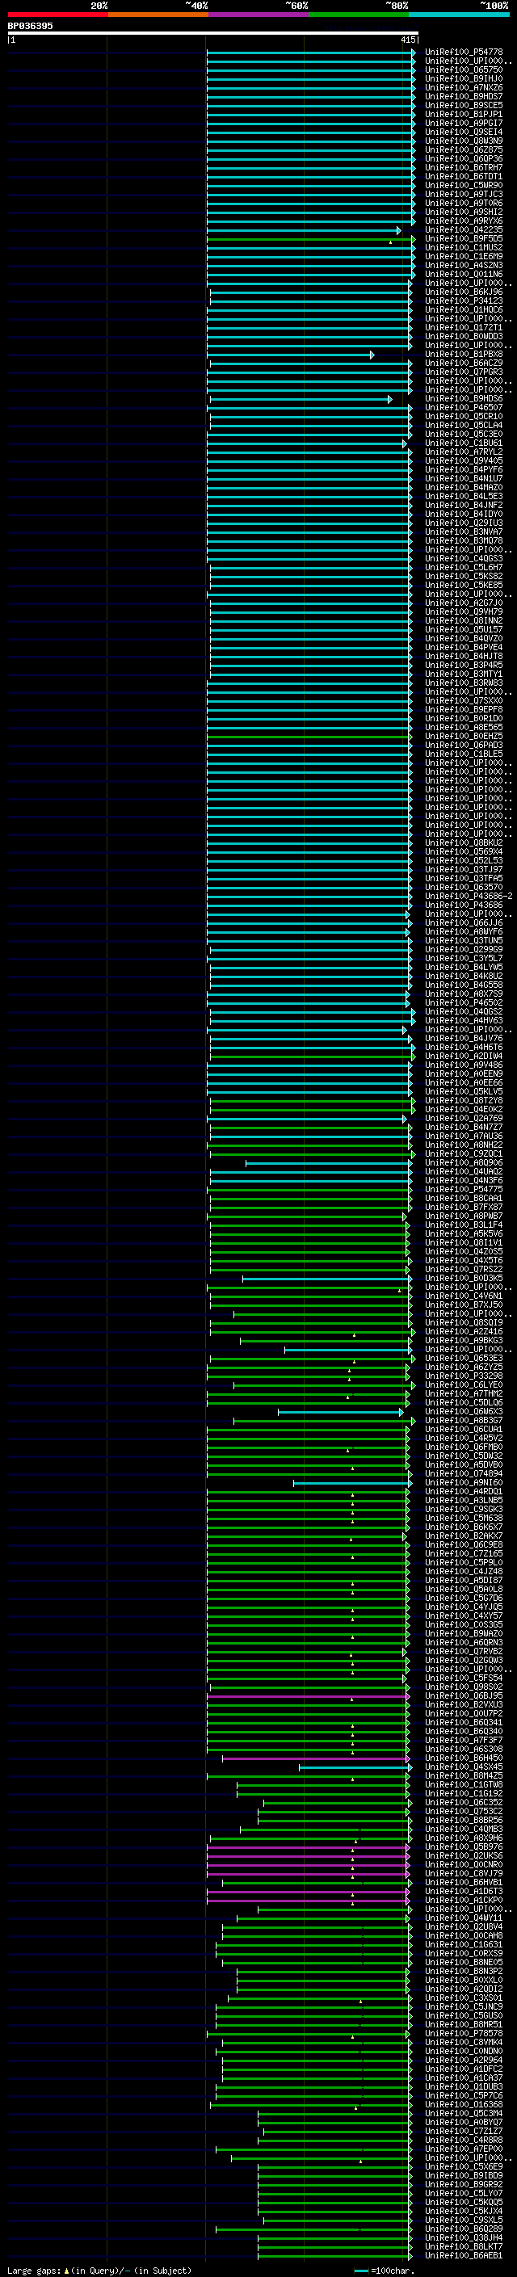This screenshot has height=2277, width=517.
Task: Select the query name BP036395
Action: pos(30,26)
